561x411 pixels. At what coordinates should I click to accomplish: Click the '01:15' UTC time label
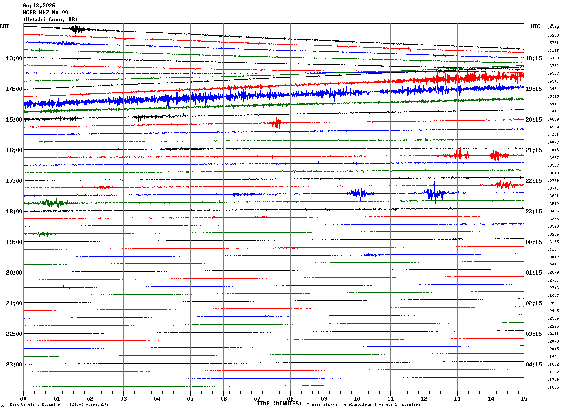pyautogui.click(x=534, y=273)
